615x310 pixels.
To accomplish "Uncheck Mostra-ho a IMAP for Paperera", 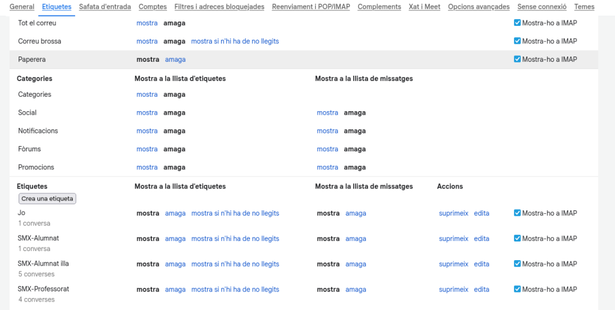I will click(x=518, y=59).
